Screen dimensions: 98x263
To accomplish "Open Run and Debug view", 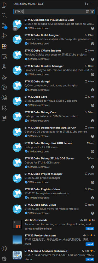I will click(4, 36).
